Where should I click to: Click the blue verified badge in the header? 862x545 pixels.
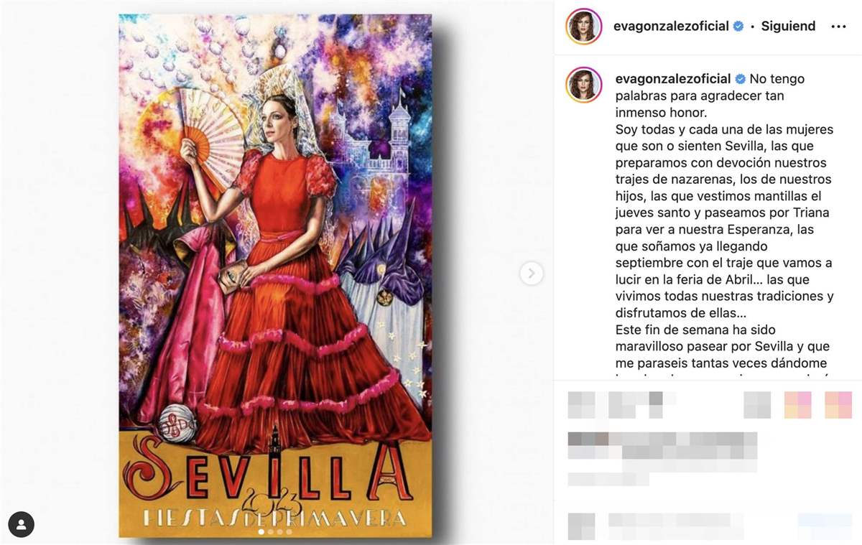[738, 27]
